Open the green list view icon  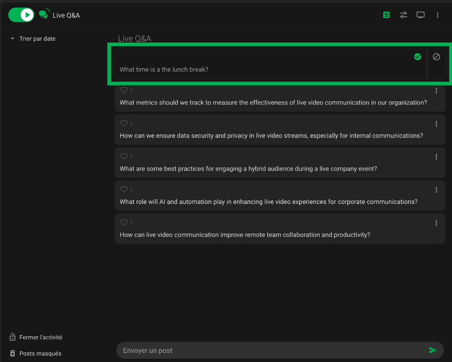(386, 15)
